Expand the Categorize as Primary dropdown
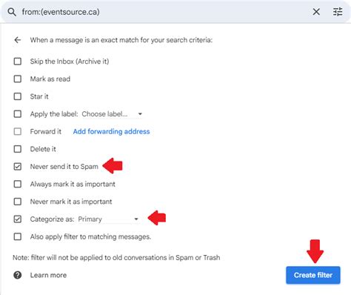351x295 pixels. click(x=108, y=219)
